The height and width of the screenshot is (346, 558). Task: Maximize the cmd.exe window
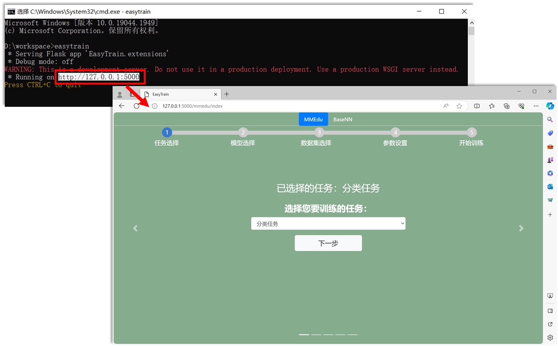click(x=441, y=11)
